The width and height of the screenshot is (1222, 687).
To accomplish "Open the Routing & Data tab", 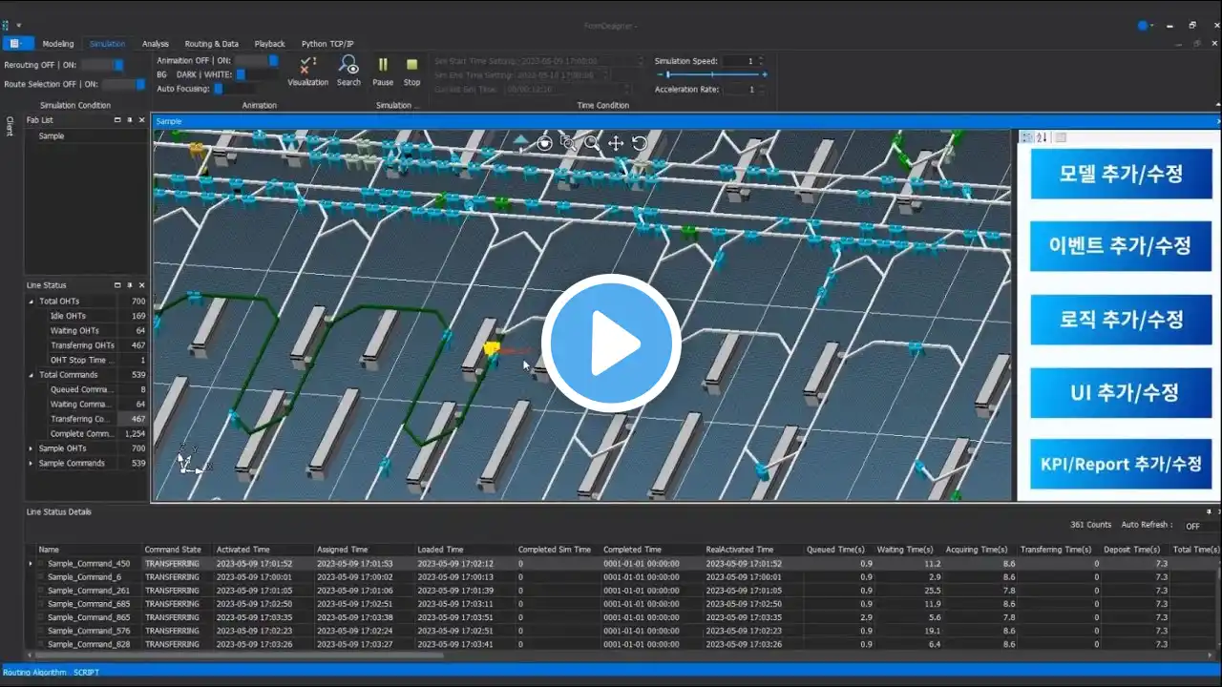I will [212, 44].
